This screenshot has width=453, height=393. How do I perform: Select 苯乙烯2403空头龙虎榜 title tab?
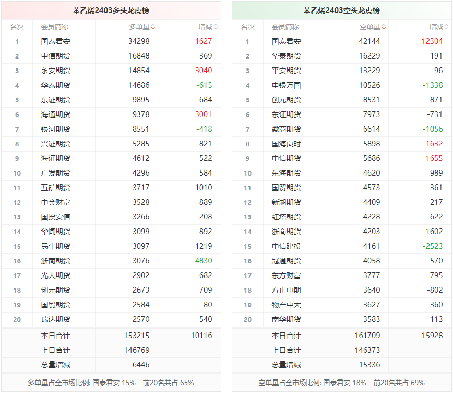(x=341, y=10)
